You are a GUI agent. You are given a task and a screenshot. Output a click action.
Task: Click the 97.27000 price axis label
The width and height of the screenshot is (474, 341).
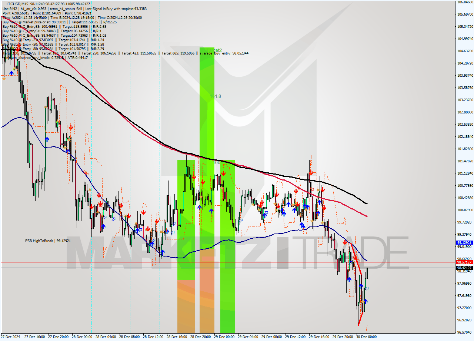point(464,308)
